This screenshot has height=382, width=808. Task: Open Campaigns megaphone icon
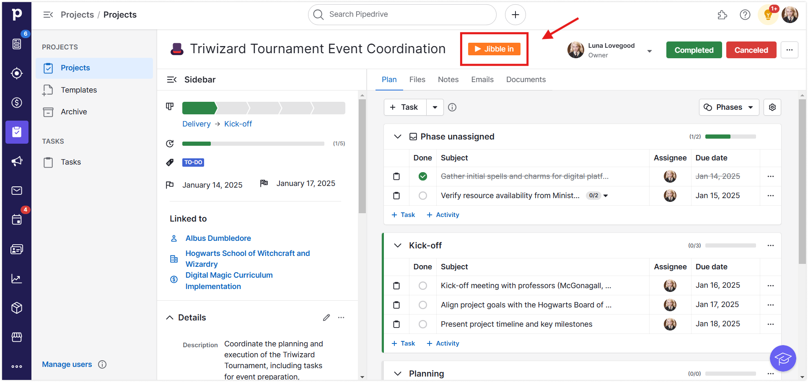tap(17, 161)
